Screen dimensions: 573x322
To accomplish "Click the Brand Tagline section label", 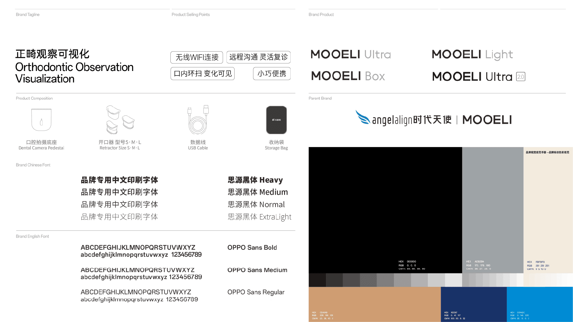I will tap(28, 15).
